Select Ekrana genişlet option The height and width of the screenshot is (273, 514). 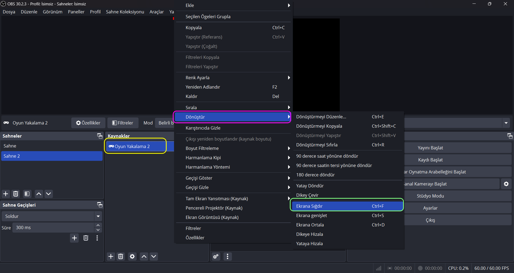[x=347, y=215]
